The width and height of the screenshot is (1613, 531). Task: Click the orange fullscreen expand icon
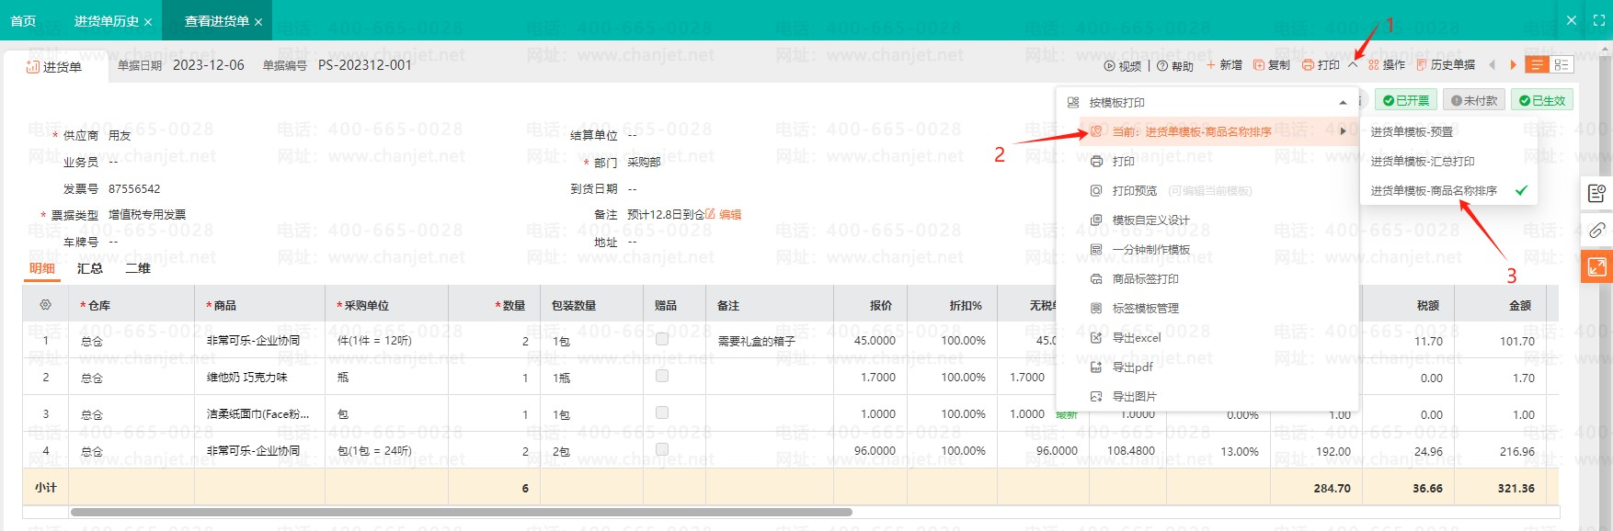pos(1596,267)
